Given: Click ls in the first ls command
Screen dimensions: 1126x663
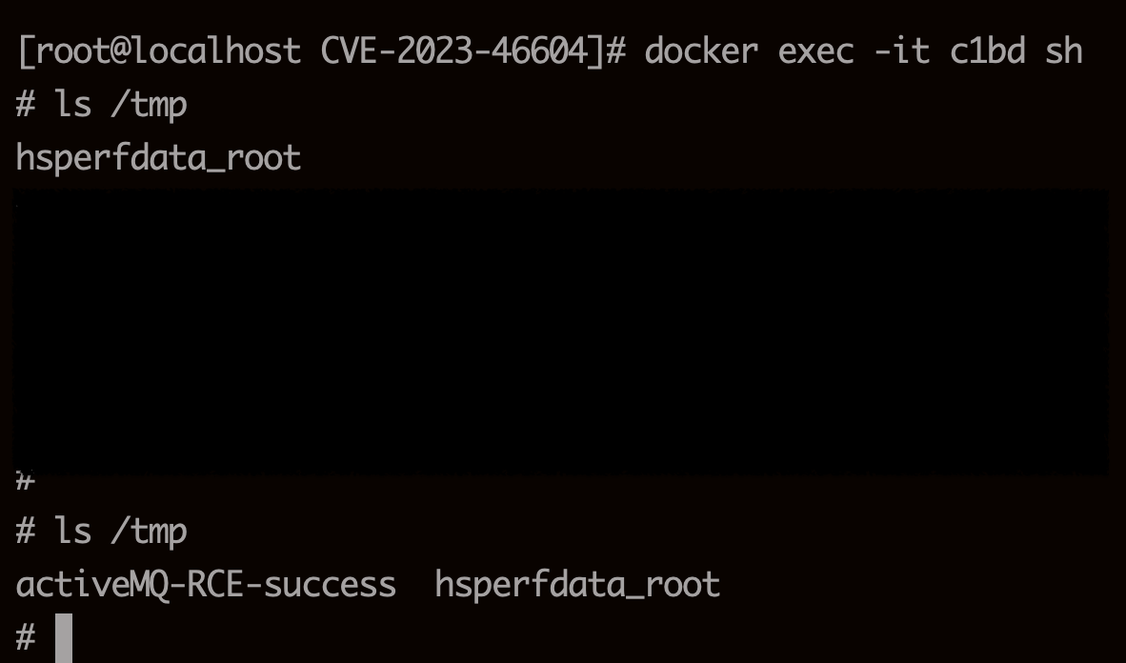Looking at the screenshot, I should pyautogui.click(x=73, y=104).
